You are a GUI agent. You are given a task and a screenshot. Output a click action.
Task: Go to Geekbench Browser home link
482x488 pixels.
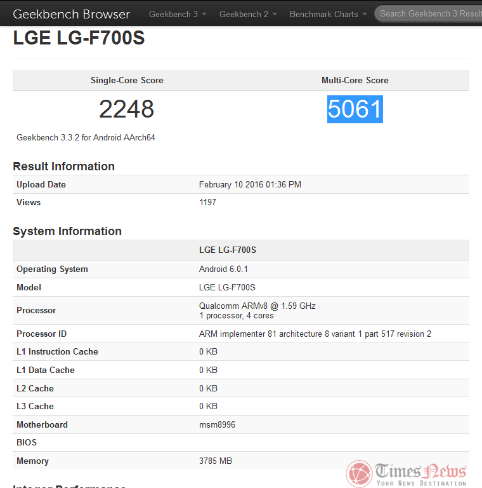pyautogui.click(x=71, y=14)
